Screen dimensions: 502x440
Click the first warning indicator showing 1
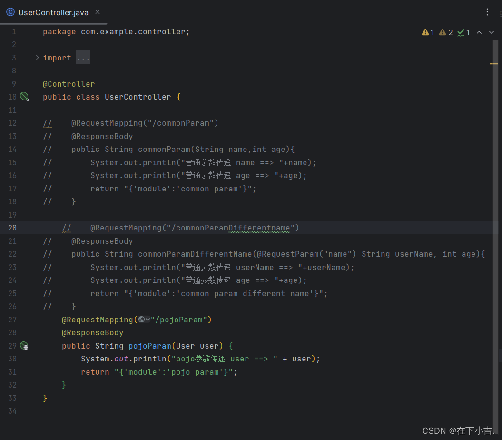[x=428, y=32]
